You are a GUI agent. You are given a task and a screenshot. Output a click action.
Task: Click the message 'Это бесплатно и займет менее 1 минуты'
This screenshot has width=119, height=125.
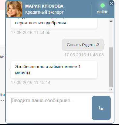[x=54, y=70]
